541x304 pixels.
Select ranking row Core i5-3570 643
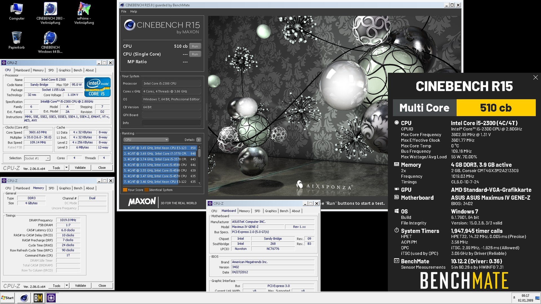coord(160,159)
